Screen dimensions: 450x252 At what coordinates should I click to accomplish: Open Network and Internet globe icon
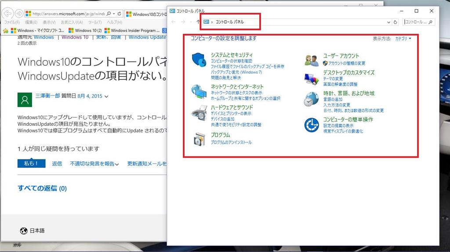point(199,92)
